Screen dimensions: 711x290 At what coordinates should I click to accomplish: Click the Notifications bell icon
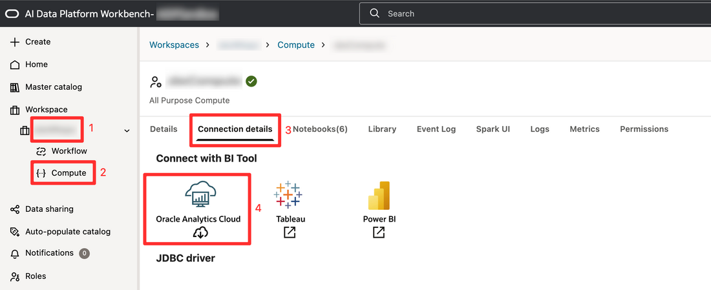point(15,253)
